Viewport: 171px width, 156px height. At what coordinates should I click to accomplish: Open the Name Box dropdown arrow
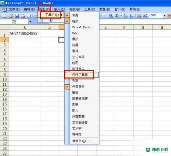pos(30,22)
